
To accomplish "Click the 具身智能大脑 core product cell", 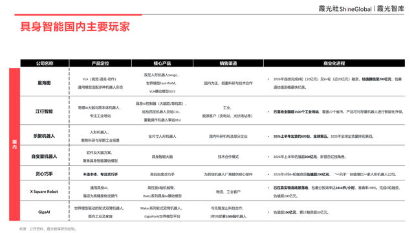I will pyautogui.click(x=162, y=157).
